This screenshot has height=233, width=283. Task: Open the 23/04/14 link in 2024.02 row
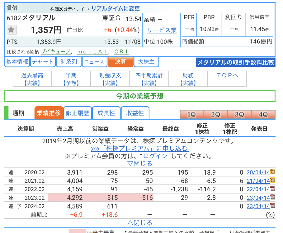(x=258, y=206)
